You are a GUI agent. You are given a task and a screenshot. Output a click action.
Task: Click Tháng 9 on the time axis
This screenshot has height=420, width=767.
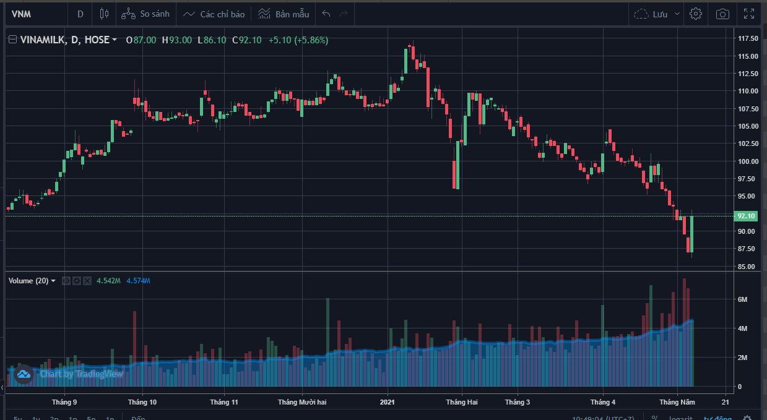coord(64,402)
